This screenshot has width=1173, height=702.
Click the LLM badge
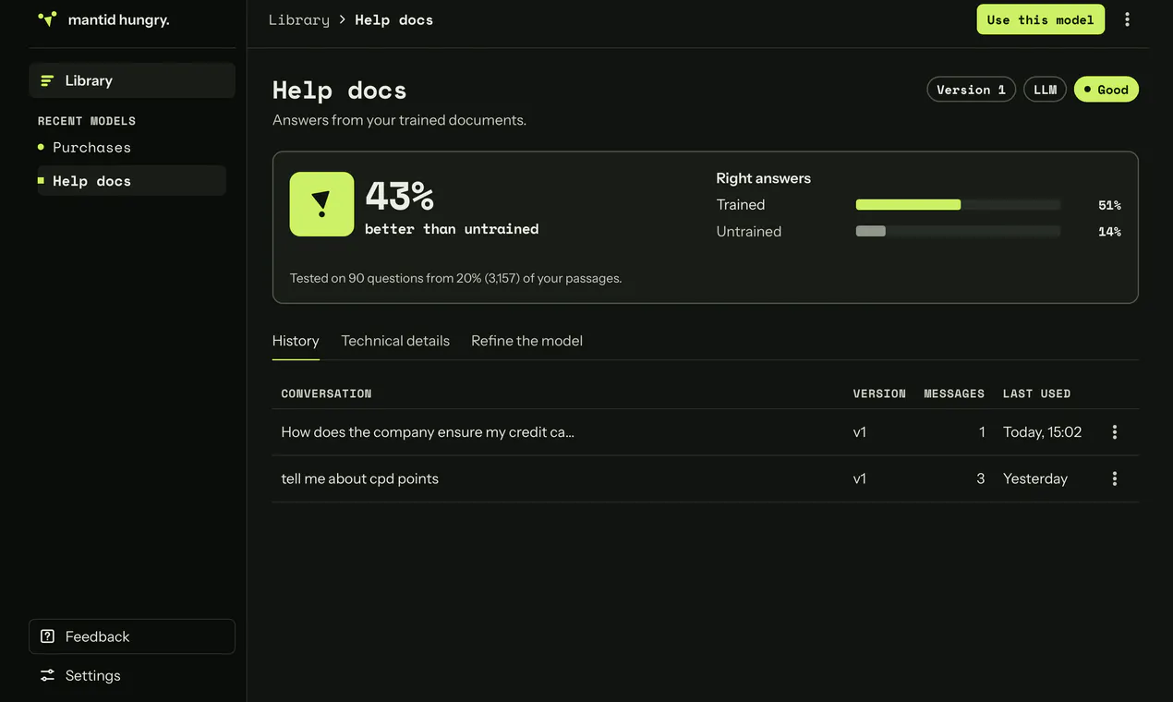coord(1045,90)
